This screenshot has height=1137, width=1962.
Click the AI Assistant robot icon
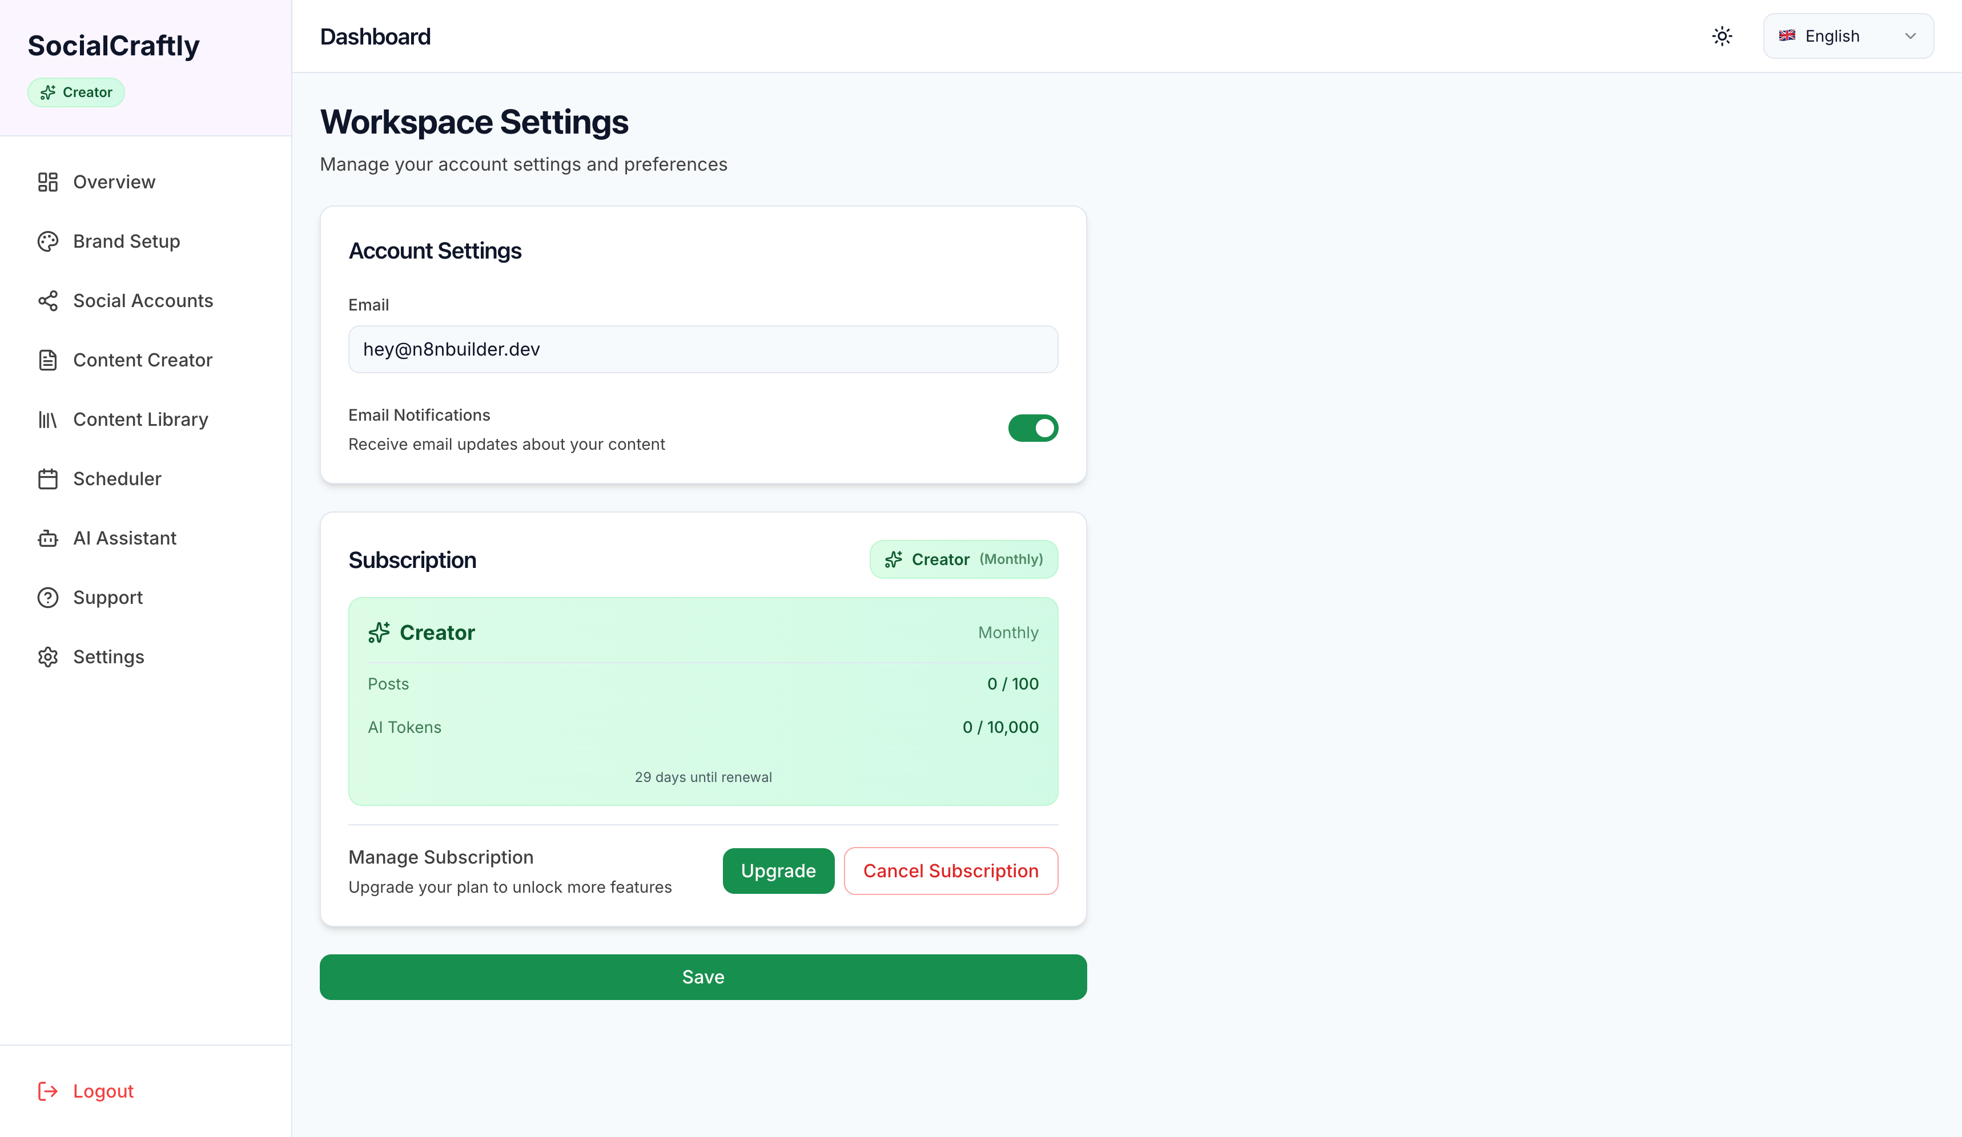pos(47,538)
